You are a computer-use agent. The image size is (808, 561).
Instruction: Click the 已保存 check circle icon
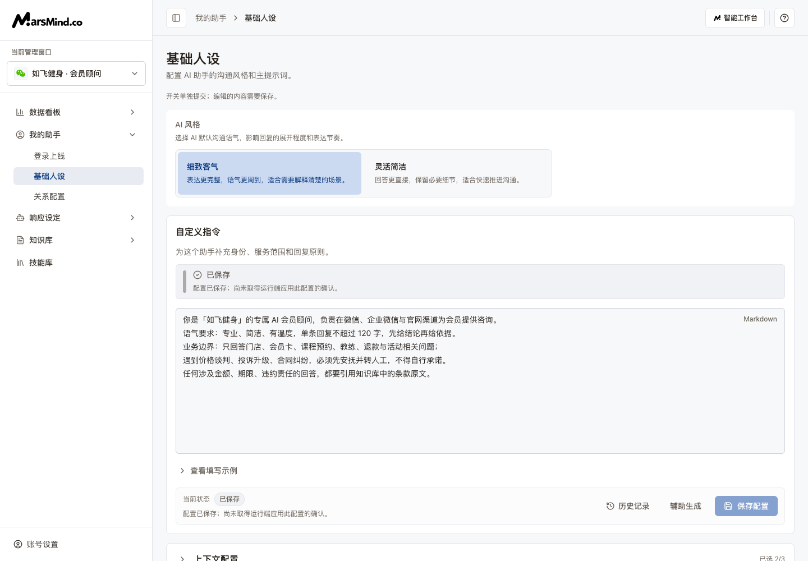pos(198,275)
